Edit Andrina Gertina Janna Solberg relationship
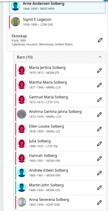 click(99, 115)
